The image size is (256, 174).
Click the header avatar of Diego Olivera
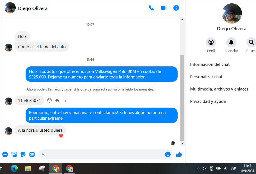click(10, 8)
